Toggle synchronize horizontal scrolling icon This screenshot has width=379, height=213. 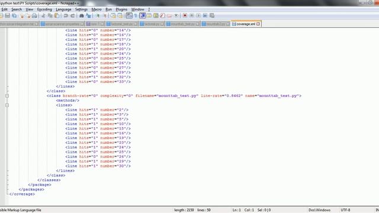pos(120,16)
